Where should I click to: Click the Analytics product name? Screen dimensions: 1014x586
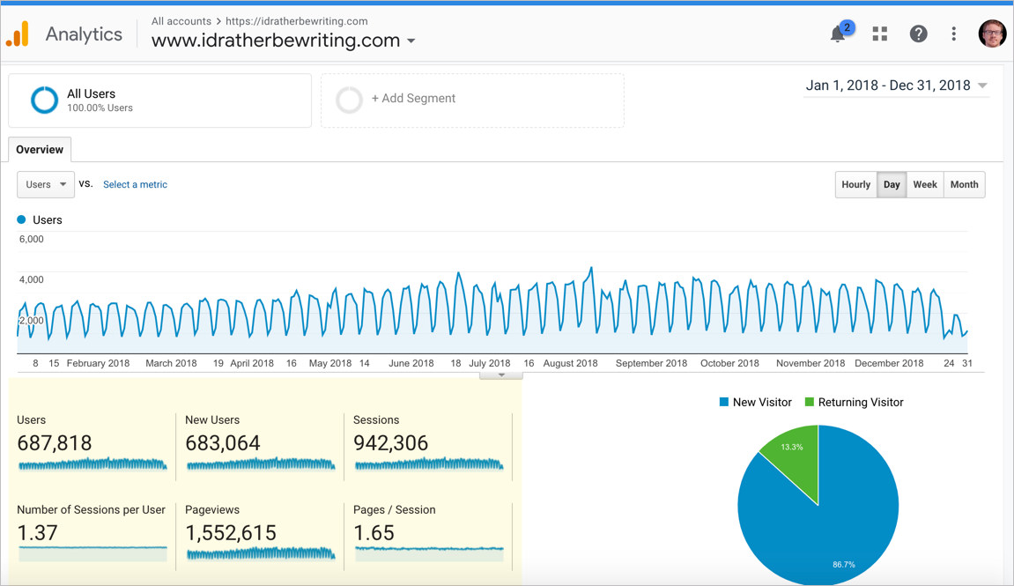(84, 34)
